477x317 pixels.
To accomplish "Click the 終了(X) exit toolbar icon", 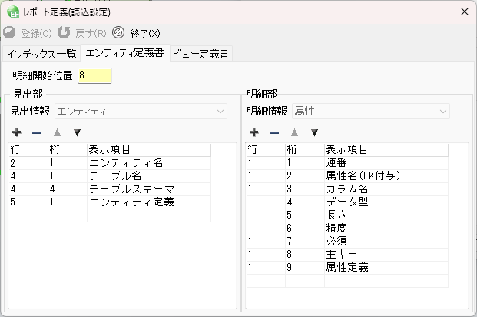I will pyautogui.click(x=118, y=32).
